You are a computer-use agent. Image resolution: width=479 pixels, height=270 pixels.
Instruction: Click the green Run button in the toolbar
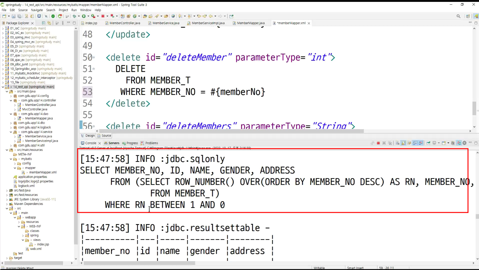(84, 16)
